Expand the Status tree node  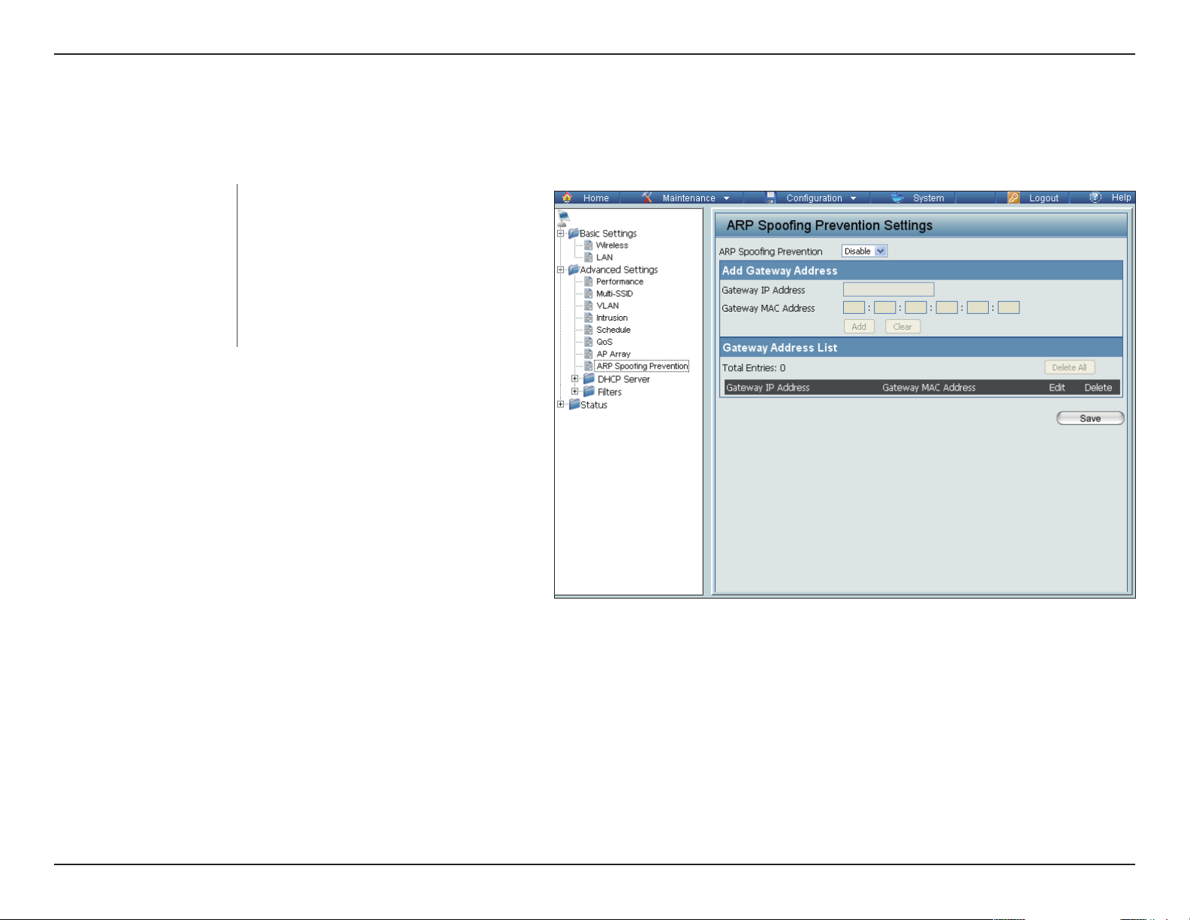[x=560, y=405]
